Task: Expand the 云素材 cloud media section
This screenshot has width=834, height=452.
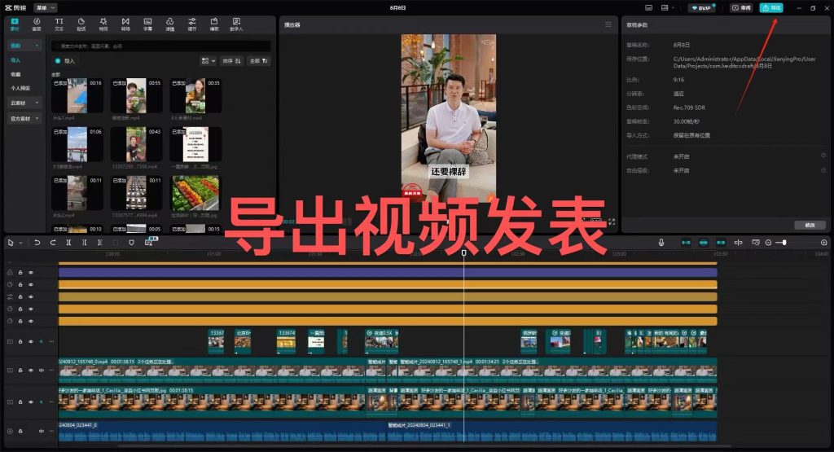Action: (x=24, y=103)
